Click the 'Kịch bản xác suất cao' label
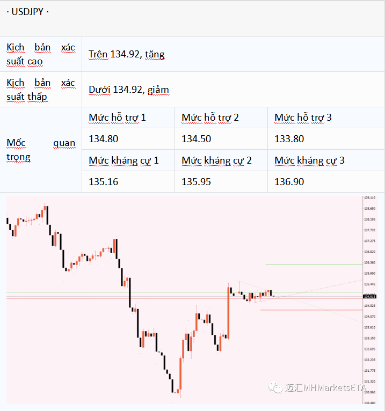 click(41, 54)
